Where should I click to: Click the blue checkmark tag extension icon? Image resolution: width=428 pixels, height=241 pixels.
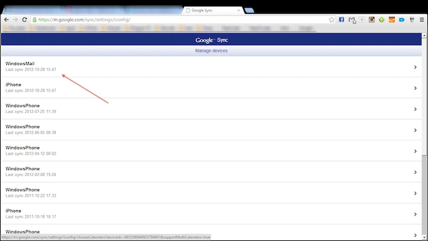[x=402, y=20]
